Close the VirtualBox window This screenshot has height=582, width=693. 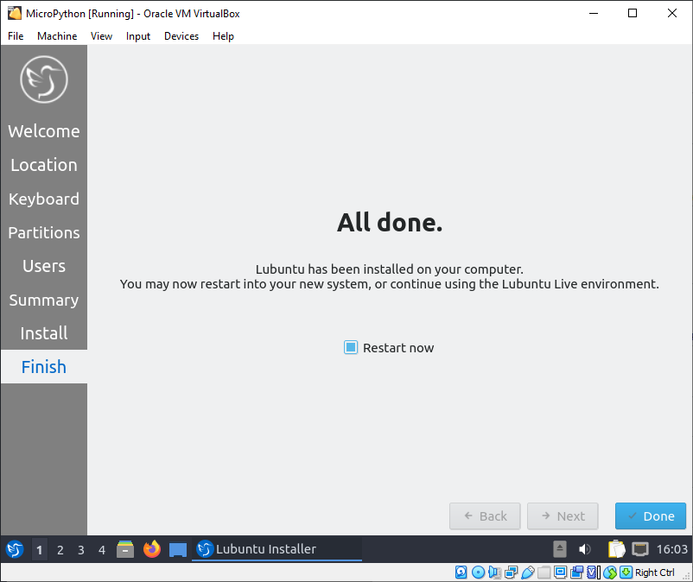tap(671, 13)
